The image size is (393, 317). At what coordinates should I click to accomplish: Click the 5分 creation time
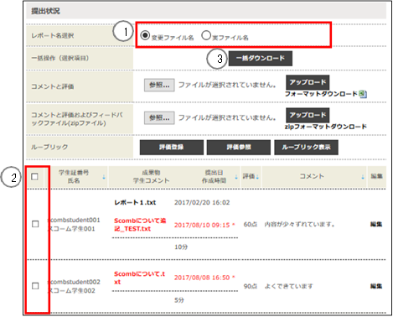tap(179, 300)
